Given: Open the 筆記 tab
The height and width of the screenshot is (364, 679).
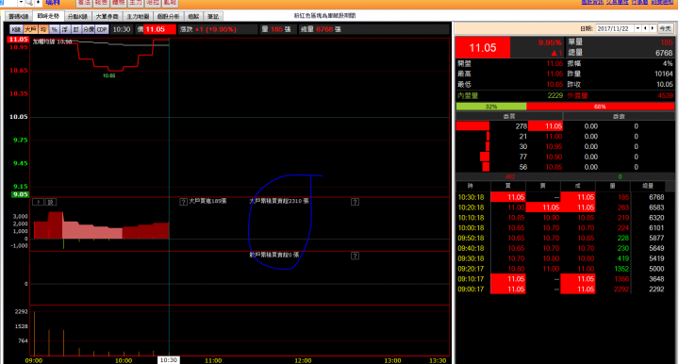Looking at the screenshot, I should (x=212, y=16).
